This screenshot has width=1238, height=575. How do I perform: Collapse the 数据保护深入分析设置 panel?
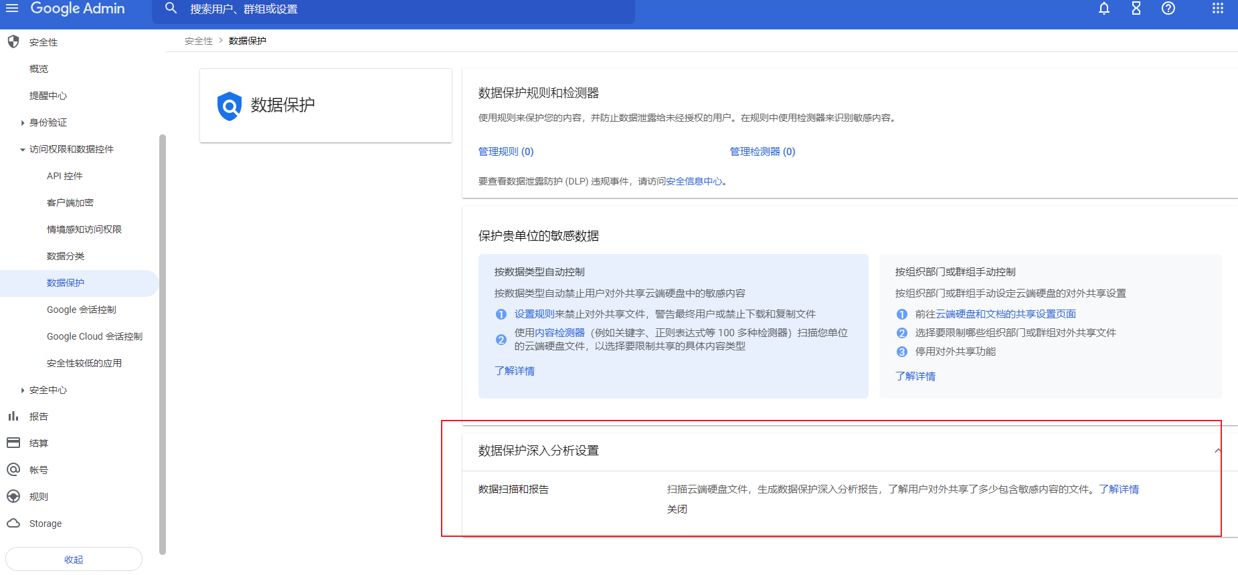(x=1217, y=451)
